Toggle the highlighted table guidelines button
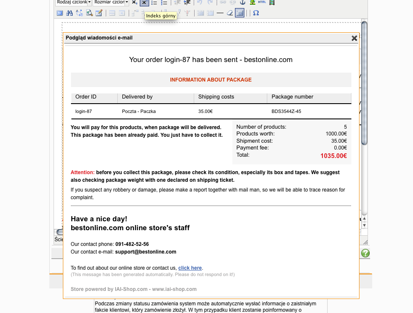This screenshot has width=413, height=313. pyautogui.click(x=239, y=13)
